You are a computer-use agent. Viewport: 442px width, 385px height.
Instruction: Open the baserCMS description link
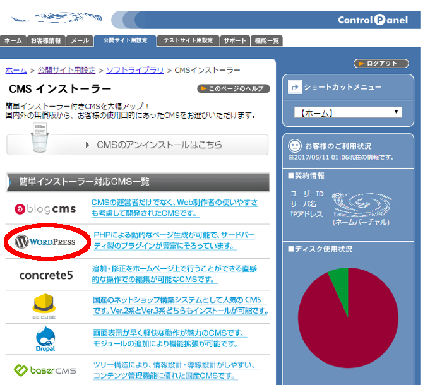pyautogui.click(x=176, y=370)
